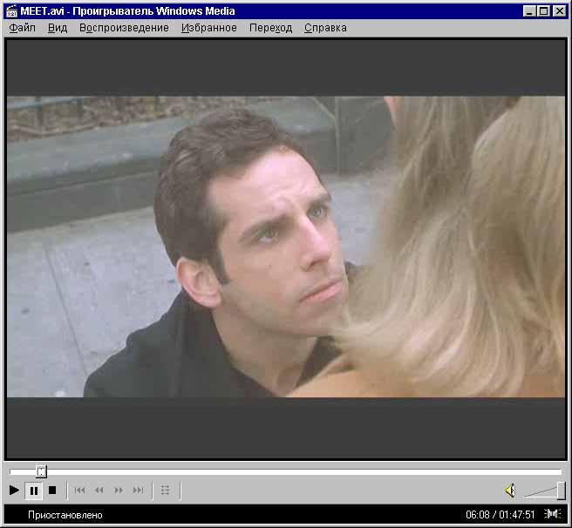Click the fast forward button
The image size is (572, 528).
[x=119, y=491]
